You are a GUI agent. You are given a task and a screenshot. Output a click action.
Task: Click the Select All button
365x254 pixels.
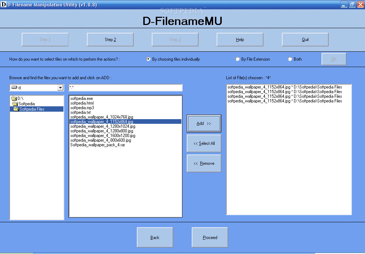[x=204, y=143]
